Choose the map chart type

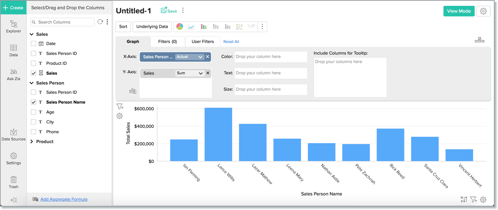click(251, 27)
